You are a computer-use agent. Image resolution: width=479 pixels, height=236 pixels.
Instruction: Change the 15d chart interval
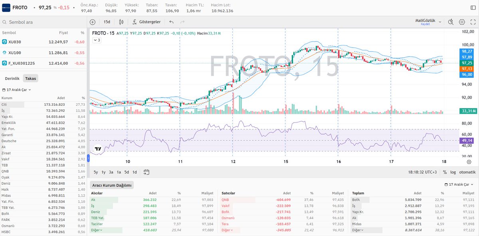click(x=107, y=22)
